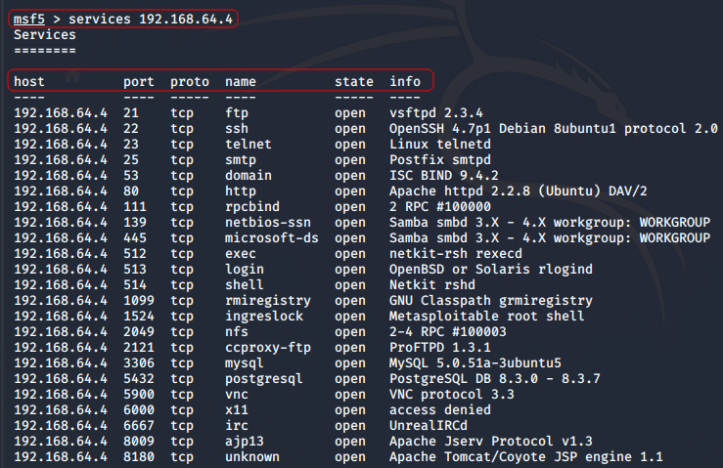Click the 'irc' service name
This screenshot has width=723, height=468.
point(237,426)
